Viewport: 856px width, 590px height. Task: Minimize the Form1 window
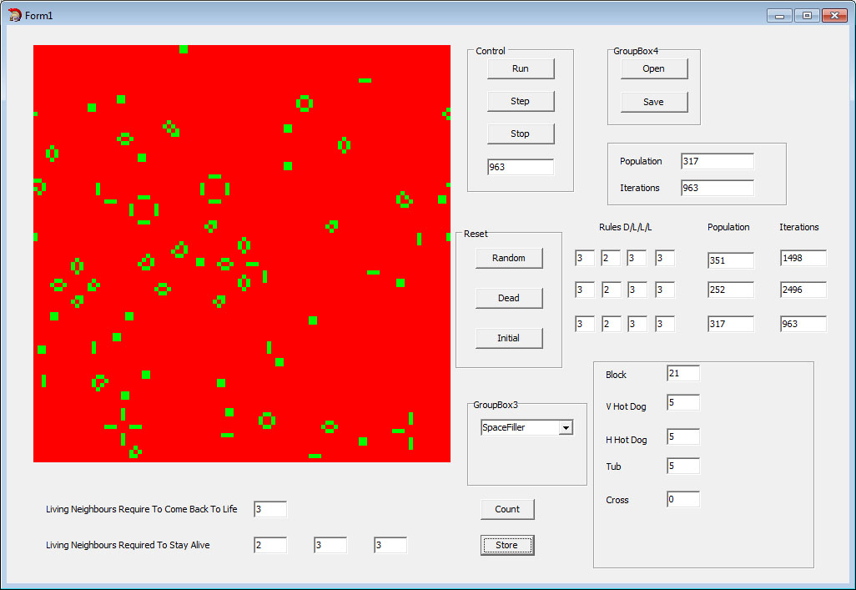(x=779, y=16)
